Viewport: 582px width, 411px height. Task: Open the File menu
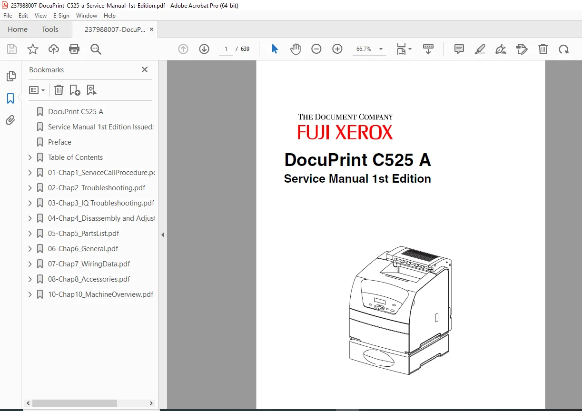click(8, 16)
